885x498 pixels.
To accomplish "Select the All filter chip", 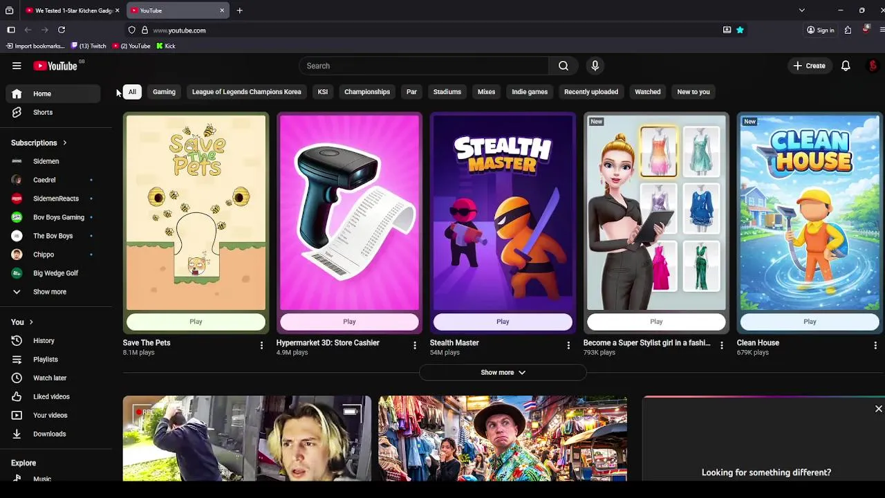I will tap(132, 92).
